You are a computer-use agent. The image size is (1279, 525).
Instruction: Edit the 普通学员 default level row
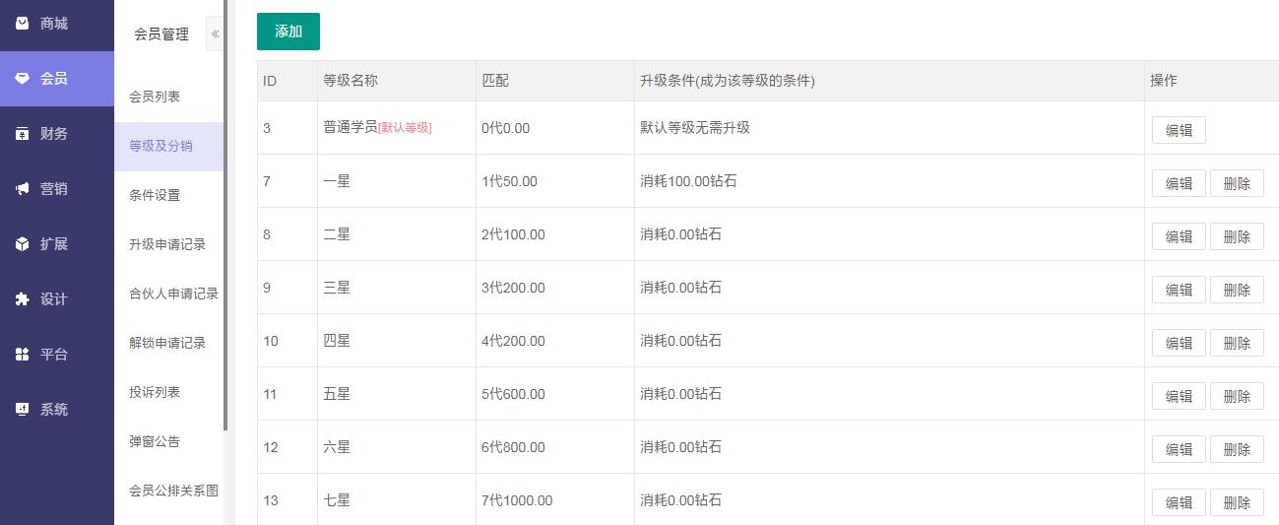click(1179, 130)
